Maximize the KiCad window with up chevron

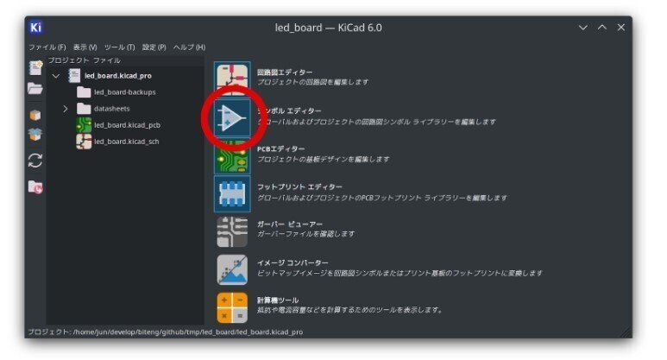pyautogui.click(x=602, y=28)
